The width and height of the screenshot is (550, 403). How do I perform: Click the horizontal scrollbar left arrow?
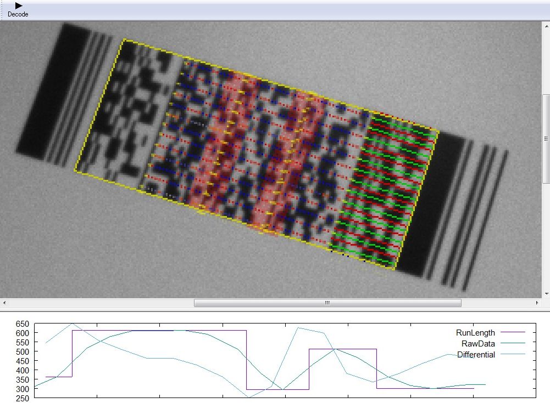click(x=4, y=303)
